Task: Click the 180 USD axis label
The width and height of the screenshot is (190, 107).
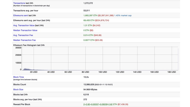Action: pos(172,72)
